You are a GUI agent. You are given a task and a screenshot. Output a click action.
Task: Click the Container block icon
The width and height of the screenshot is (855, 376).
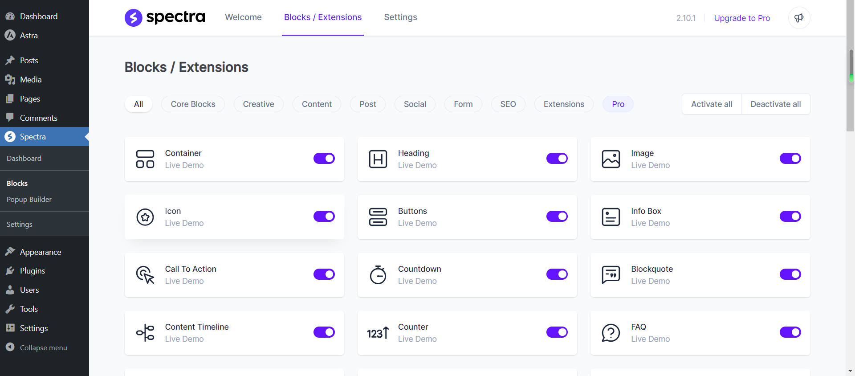(145, 159)
